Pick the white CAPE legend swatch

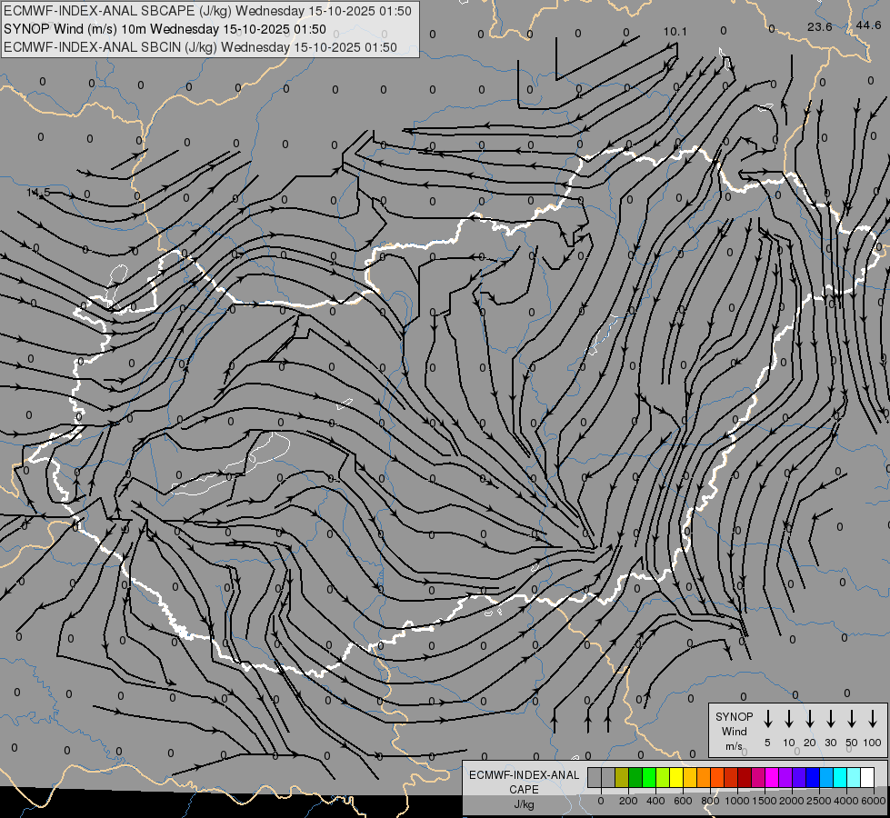867,778
